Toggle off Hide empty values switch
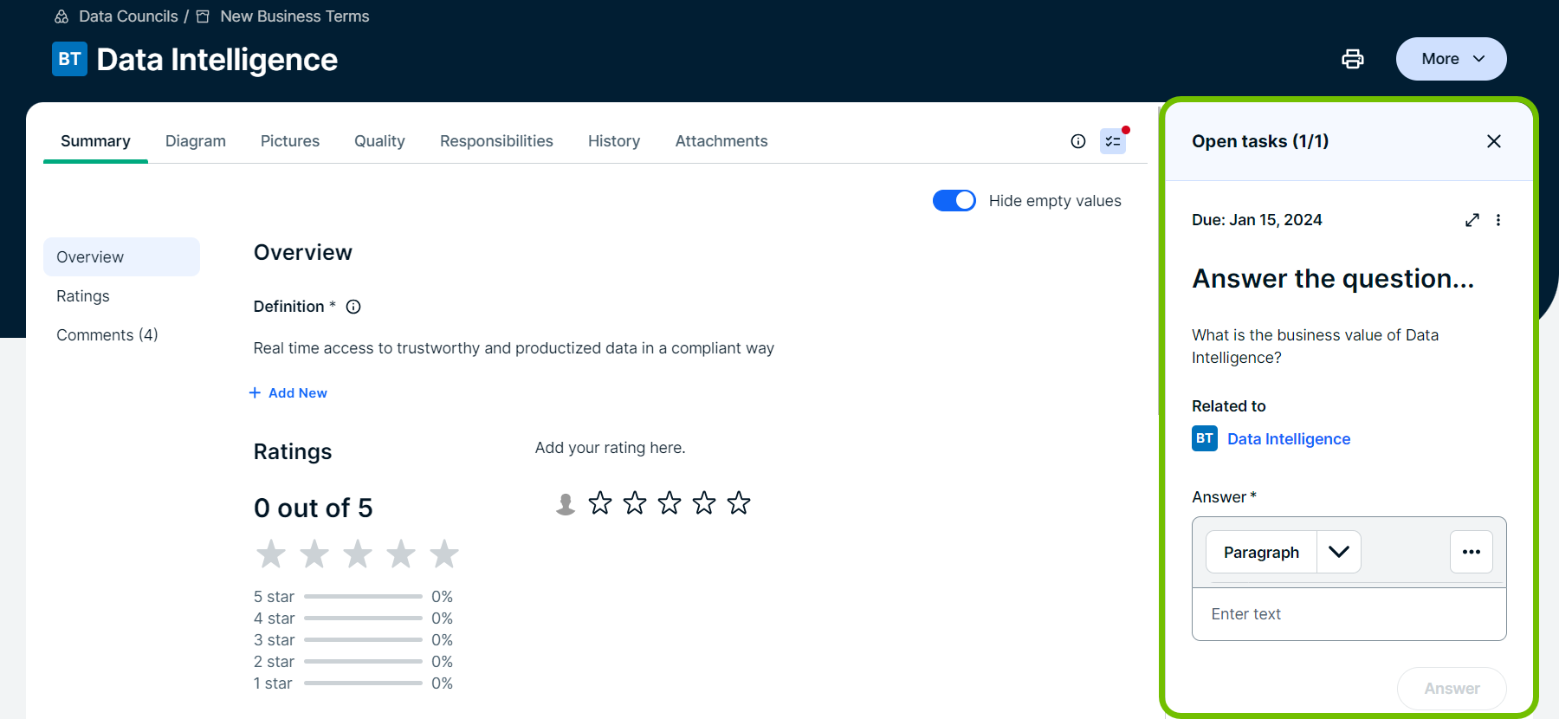The image size is (1559, 719). [x=954, y=201]
